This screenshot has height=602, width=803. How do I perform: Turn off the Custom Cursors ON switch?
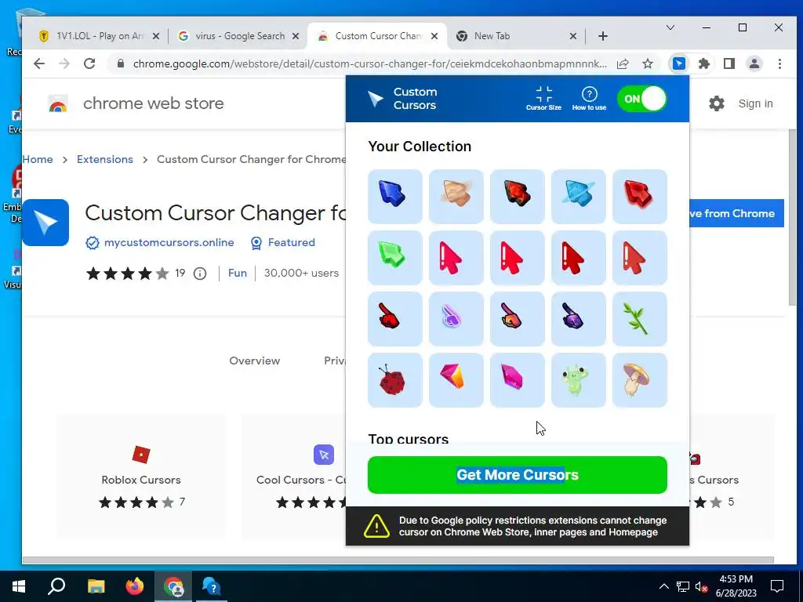click(x=641, y=99)
